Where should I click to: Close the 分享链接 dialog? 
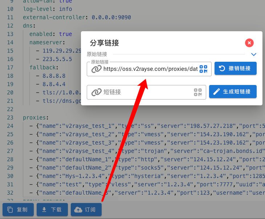click(249, 43)
